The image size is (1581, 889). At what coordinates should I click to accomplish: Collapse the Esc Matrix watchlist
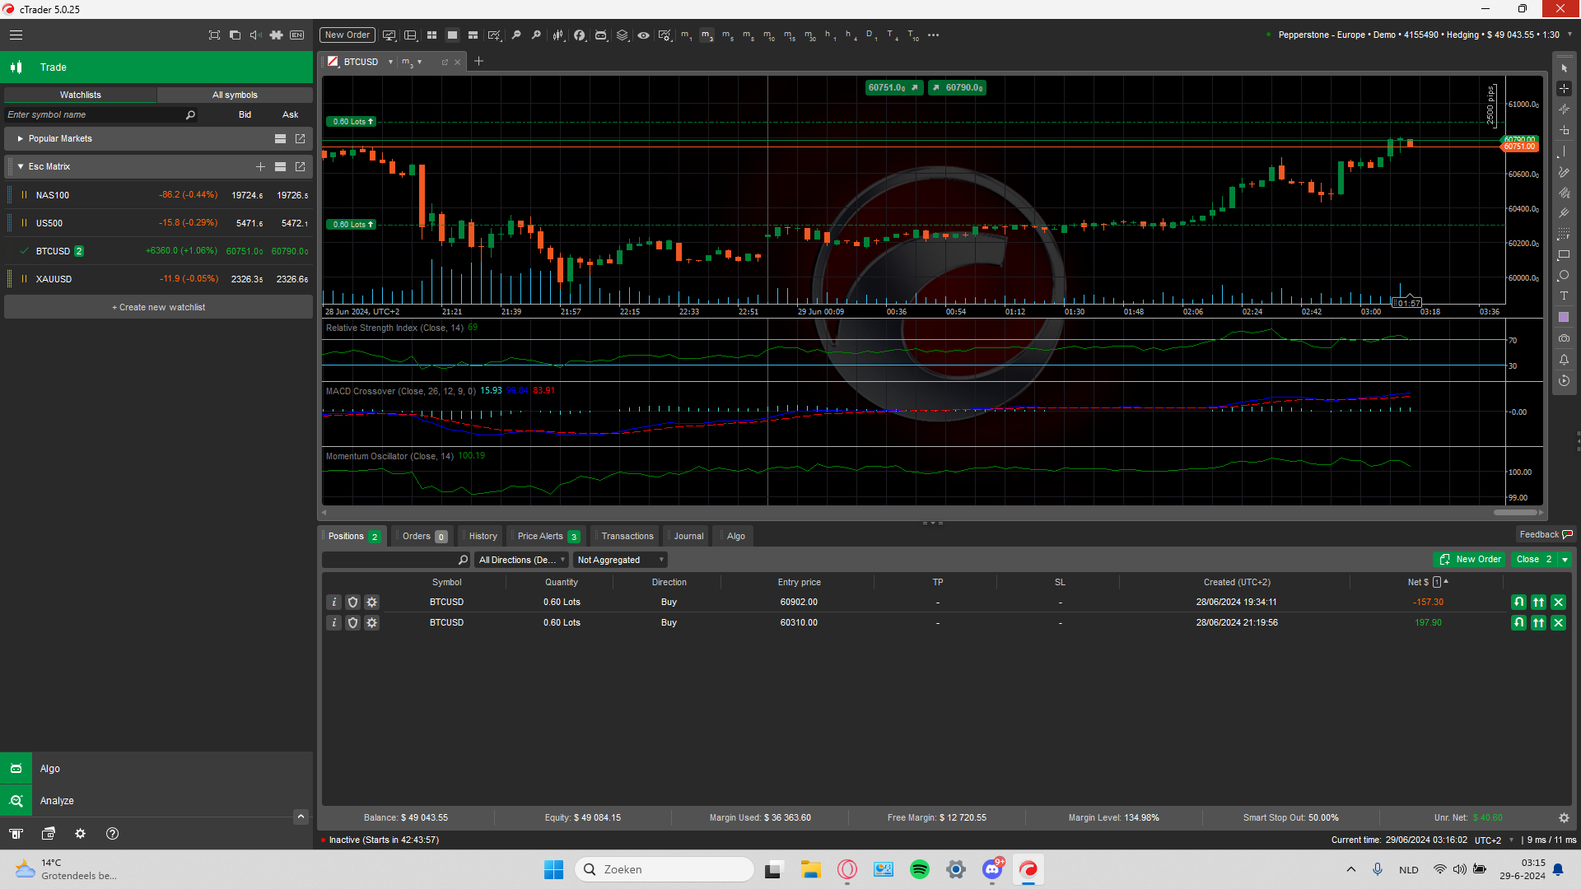coord(21,167)
